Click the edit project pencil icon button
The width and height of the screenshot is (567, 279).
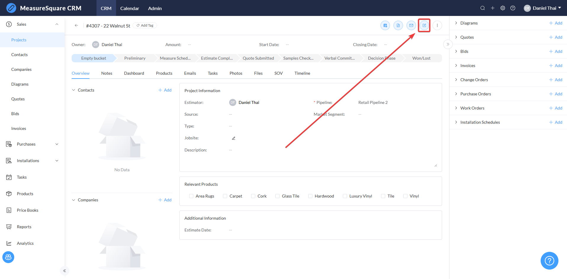pos(424,25)
